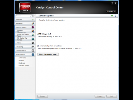Click Check for updates now button
This screenshot has width=133, height=100.
point(48,54)
